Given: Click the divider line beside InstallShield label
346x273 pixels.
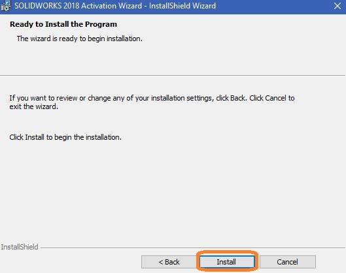Looking at the screenshot, I should tap(193, 248).
